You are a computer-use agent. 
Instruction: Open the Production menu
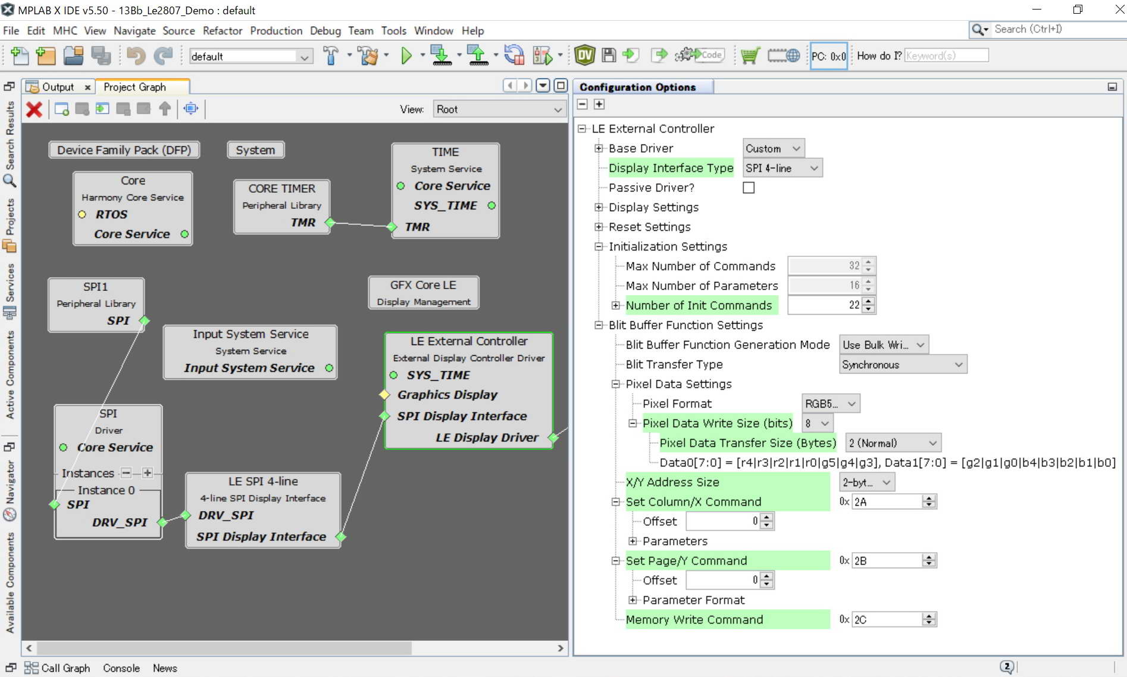point(276,30)
